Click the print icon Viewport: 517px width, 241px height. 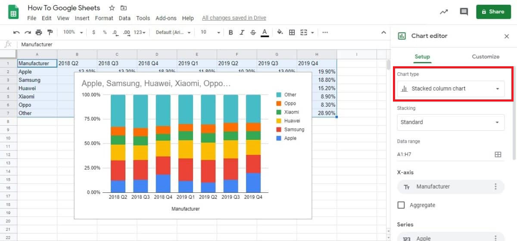point(39,32)
